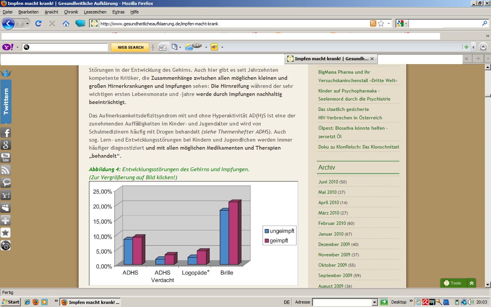Click the Windows Start button
The image size is (491, 307).
[10, 302]
